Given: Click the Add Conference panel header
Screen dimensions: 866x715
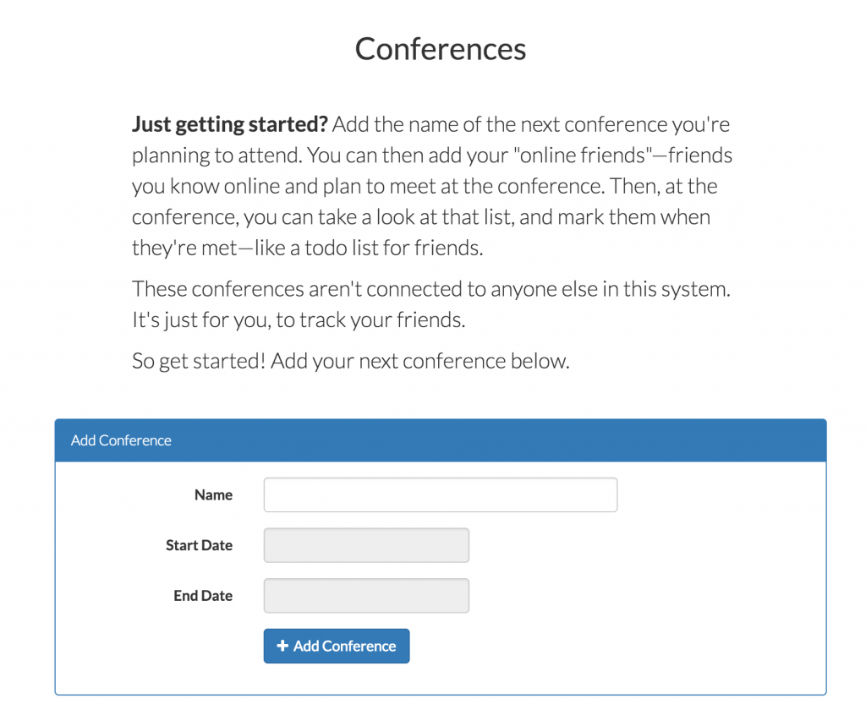Looking at the screenshot, I should tap(120, 440).
